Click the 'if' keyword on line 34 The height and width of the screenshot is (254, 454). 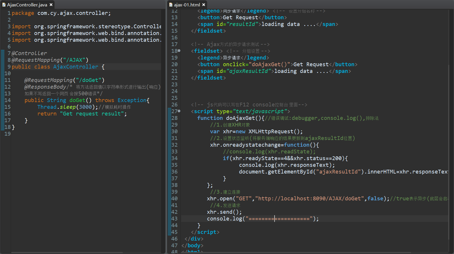(226, 158)
